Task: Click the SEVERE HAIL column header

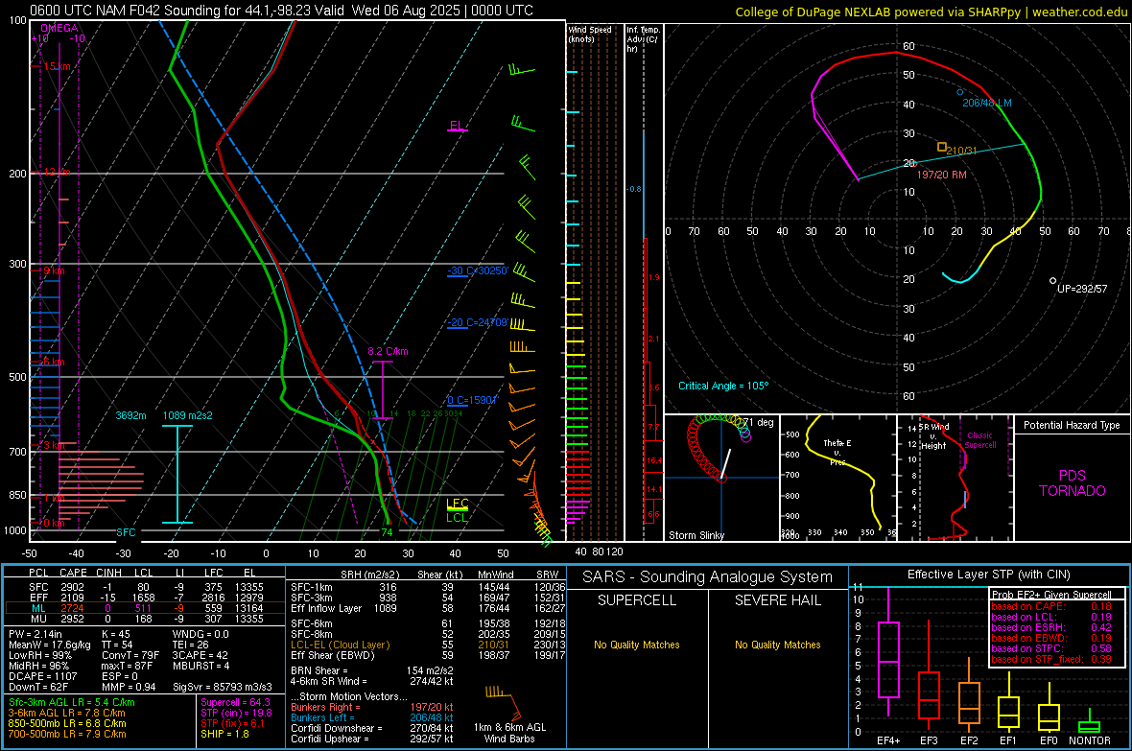Action: click(x=777, y=600)
